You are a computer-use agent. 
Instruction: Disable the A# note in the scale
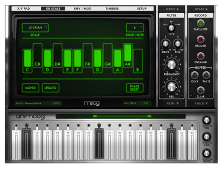(127, 55)
